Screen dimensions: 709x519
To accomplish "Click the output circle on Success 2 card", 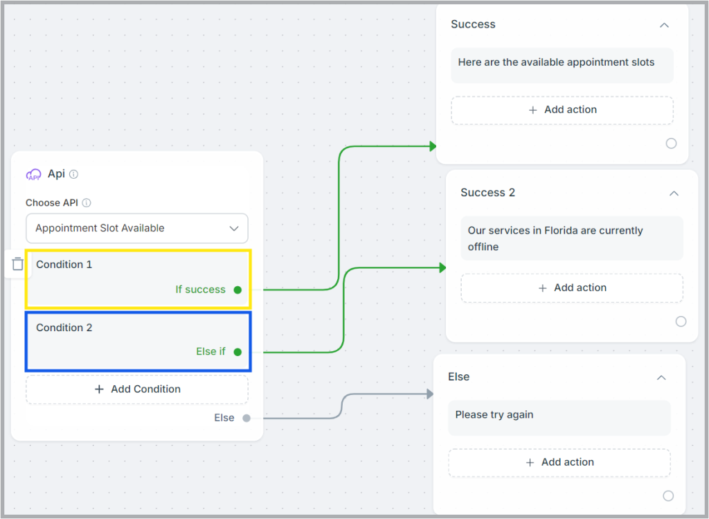I will [681, 322].
